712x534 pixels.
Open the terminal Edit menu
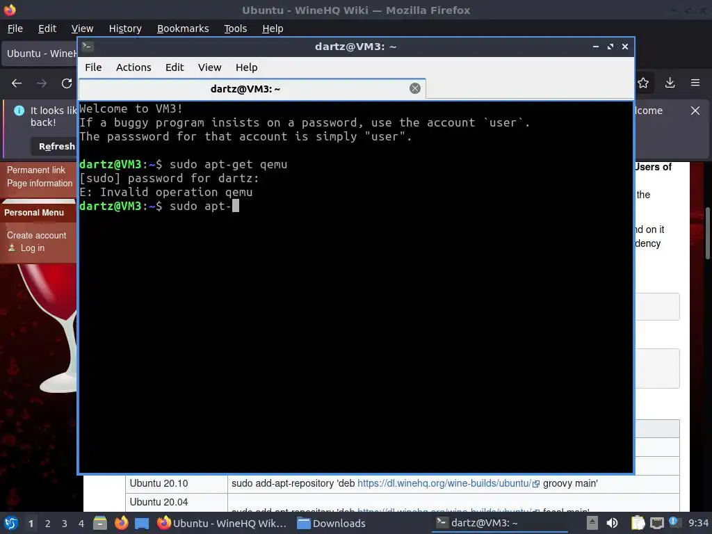(x=175, y=67)
